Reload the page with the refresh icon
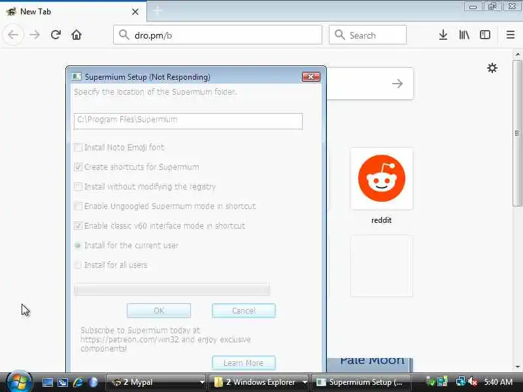 coord(56,35)
